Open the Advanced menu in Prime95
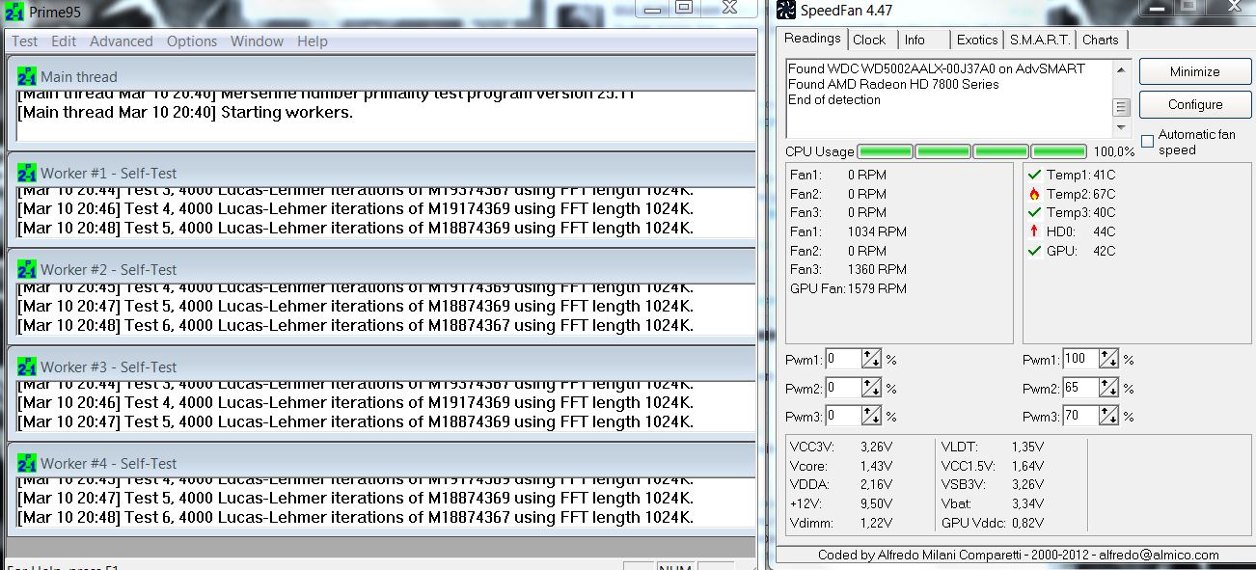This screenshot has width=1256, height=570. (122, 41)
